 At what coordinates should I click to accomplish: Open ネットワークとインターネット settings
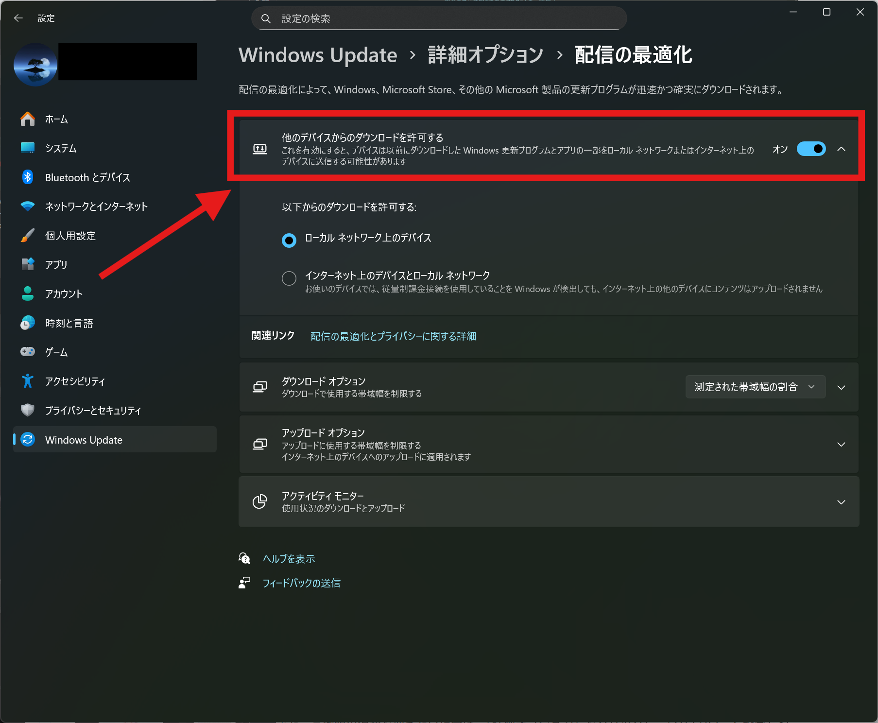click(x=115, y=207)
